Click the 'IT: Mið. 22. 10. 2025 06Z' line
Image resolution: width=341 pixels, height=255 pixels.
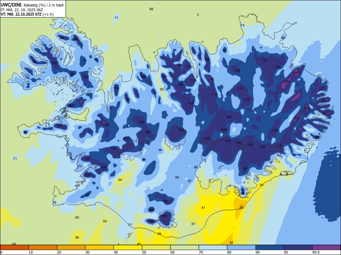point(22,10)
